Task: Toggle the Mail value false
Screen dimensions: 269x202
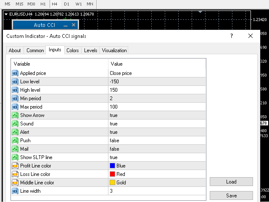Action: pos(114,149)
